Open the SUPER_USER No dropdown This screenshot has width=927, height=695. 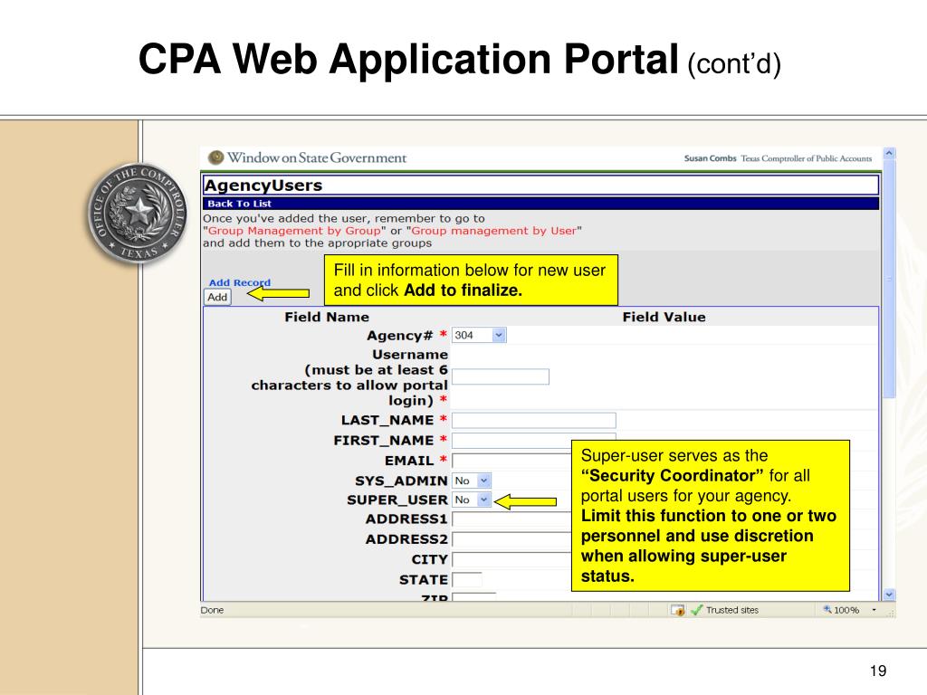tap(472, 500)
